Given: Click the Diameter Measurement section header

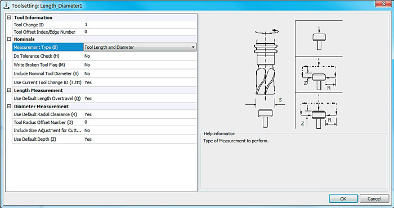Looking at the screenshot, I should pos(41,107).
